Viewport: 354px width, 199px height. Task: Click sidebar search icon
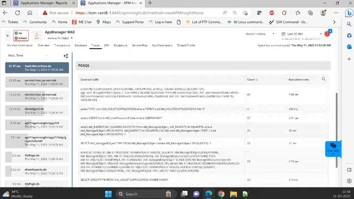tap(349, 24)
